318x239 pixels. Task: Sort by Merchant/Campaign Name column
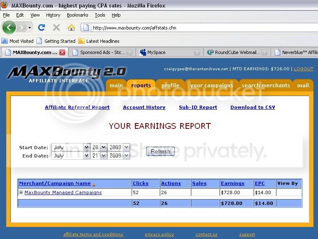[55, 183]
